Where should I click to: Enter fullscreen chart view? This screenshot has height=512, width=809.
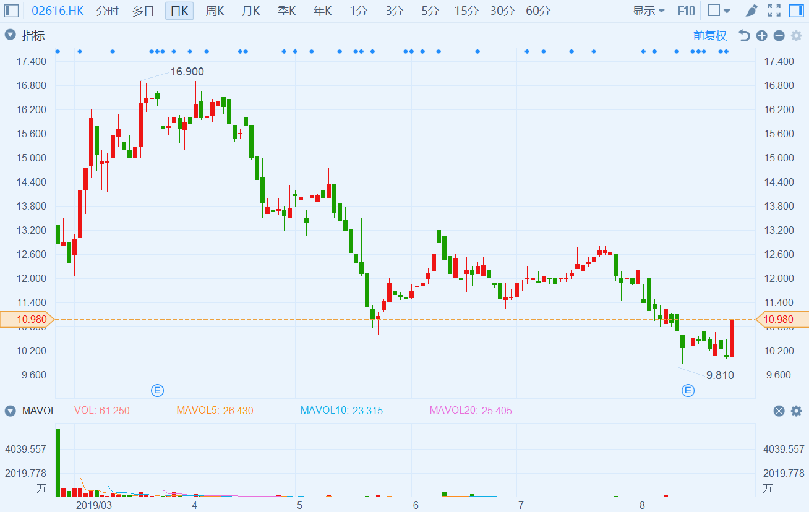click(774, 11)
